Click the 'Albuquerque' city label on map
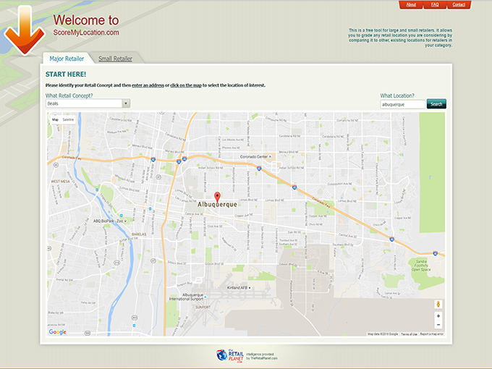492x369 pixels. coord(217,205)
